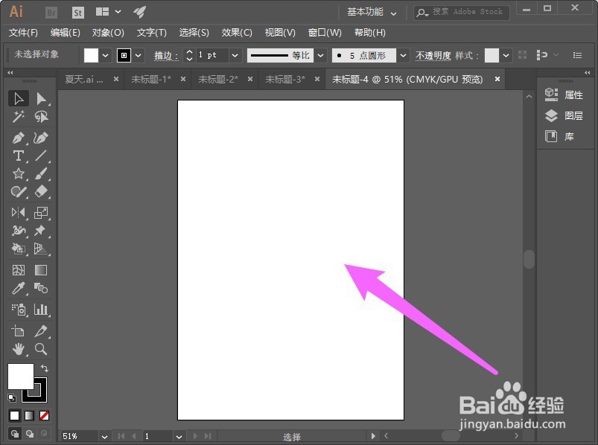
Task: Select the Mesh tool
Action: (19, 269)
